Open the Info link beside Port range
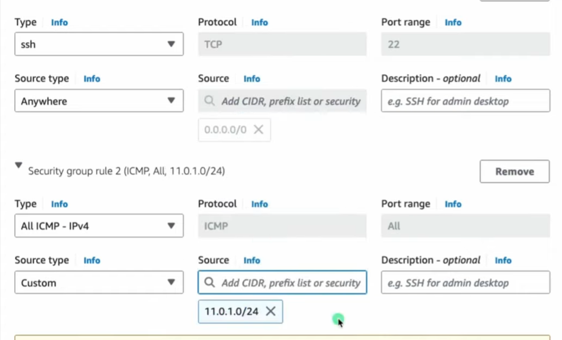The image size is (562, 340). [453, 22]
